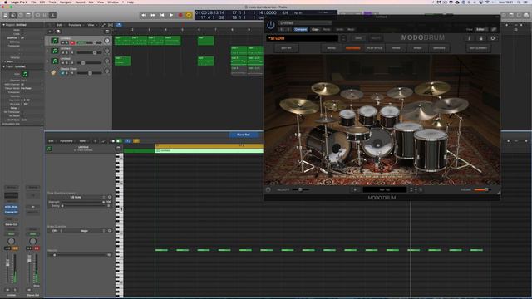Open the Mix menu in menu bar
Image resolution: width=532 pixels, height=299 pixels.
point(91,2)
